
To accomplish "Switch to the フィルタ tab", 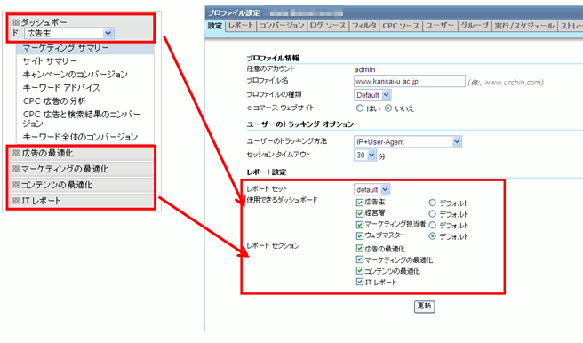I will [x=364, y=26].
